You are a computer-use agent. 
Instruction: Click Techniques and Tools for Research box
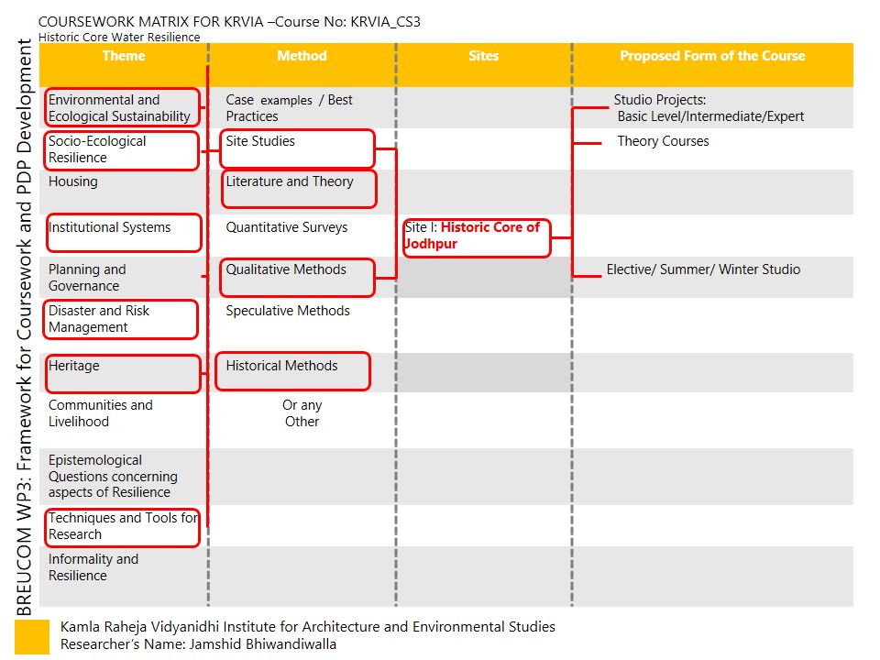point(122,527)
